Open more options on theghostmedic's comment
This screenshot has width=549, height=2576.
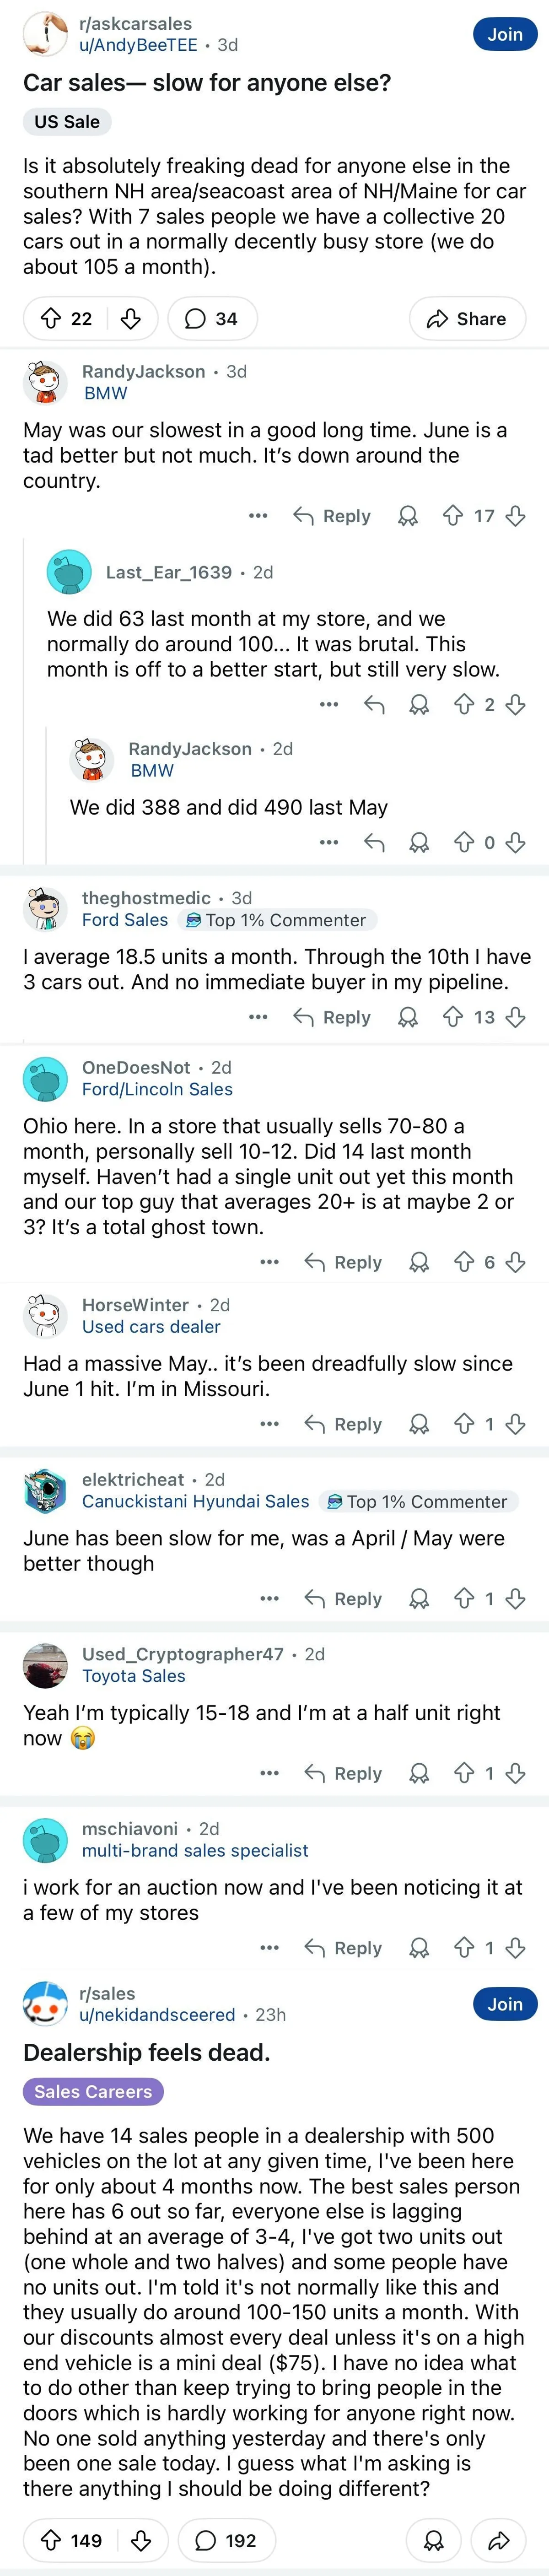[x=258, y=1017]
